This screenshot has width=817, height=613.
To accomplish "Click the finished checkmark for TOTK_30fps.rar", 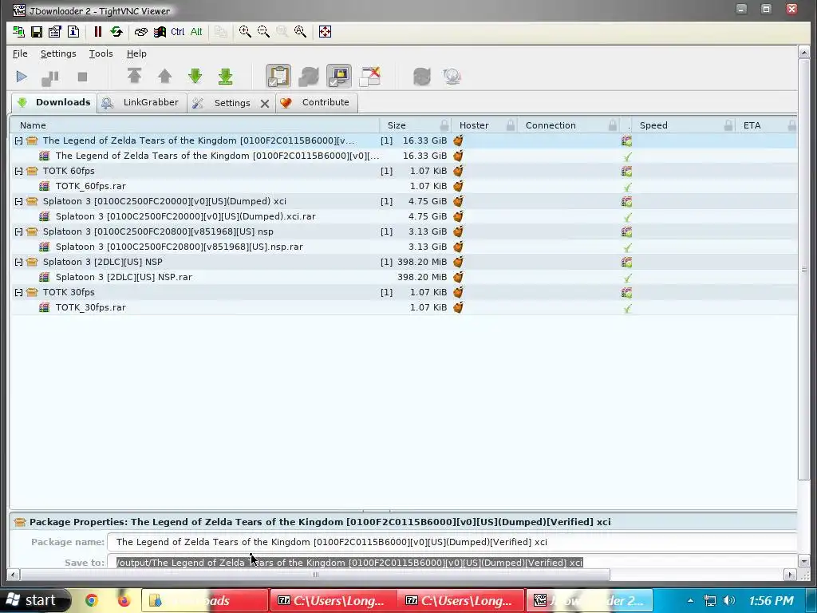I will (x=627, y=308).
